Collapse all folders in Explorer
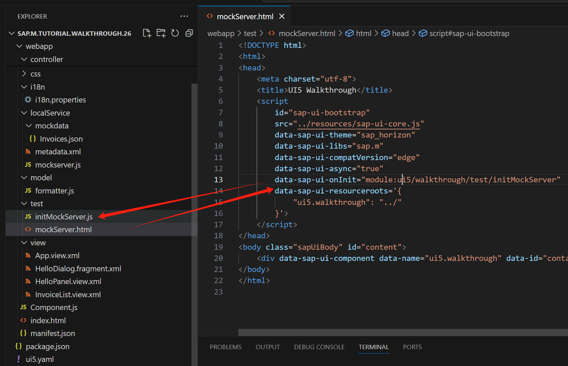 tap(189, 33)
